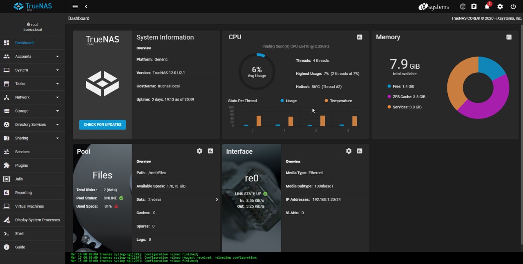Click the ZFS Cache legend entry
The image size is (523, 264).
click(x=407, y=97)
